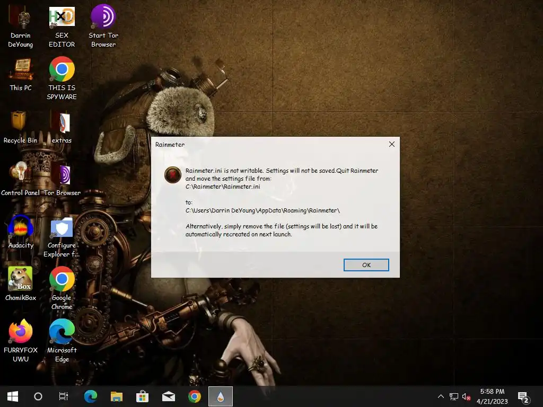The width and height of the screenshot is (543, 407).
Task: Select the Rainmeter taskbar button
Action: point(221,396)
